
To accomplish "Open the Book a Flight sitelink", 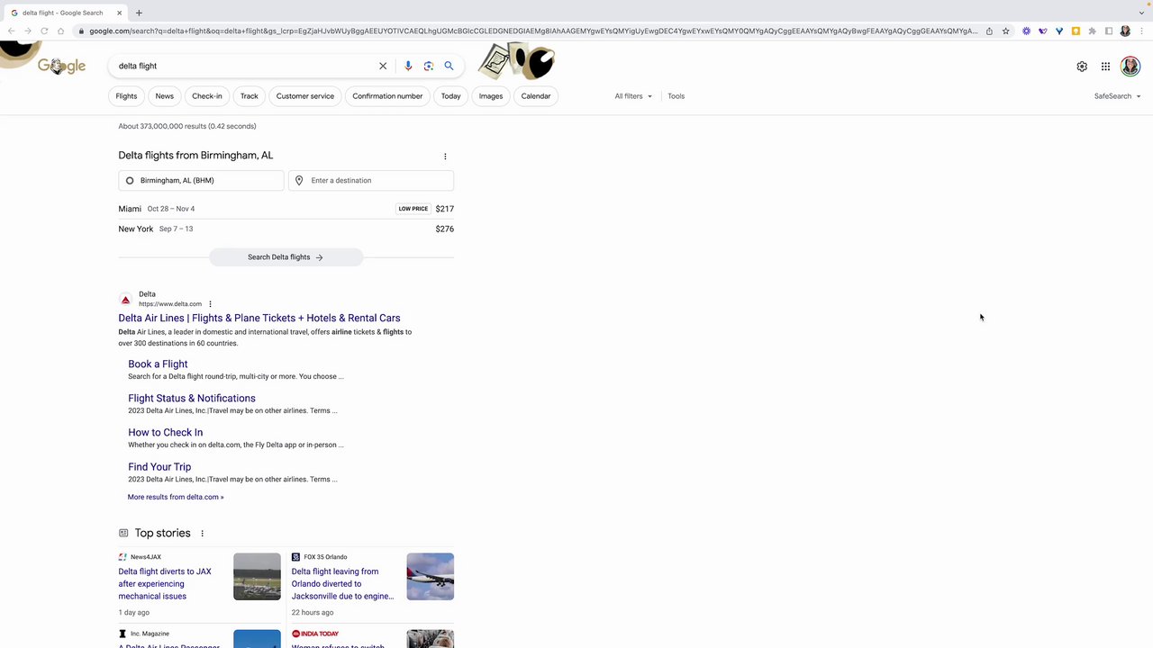I will [x=158, y=364].
